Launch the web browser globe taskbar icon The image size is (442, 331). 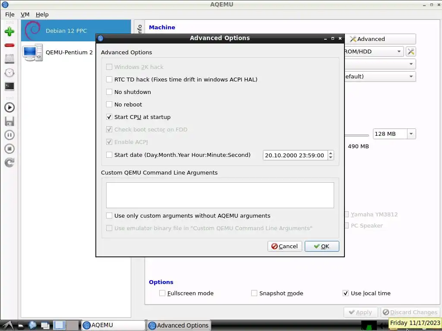(x=32, y=325)
